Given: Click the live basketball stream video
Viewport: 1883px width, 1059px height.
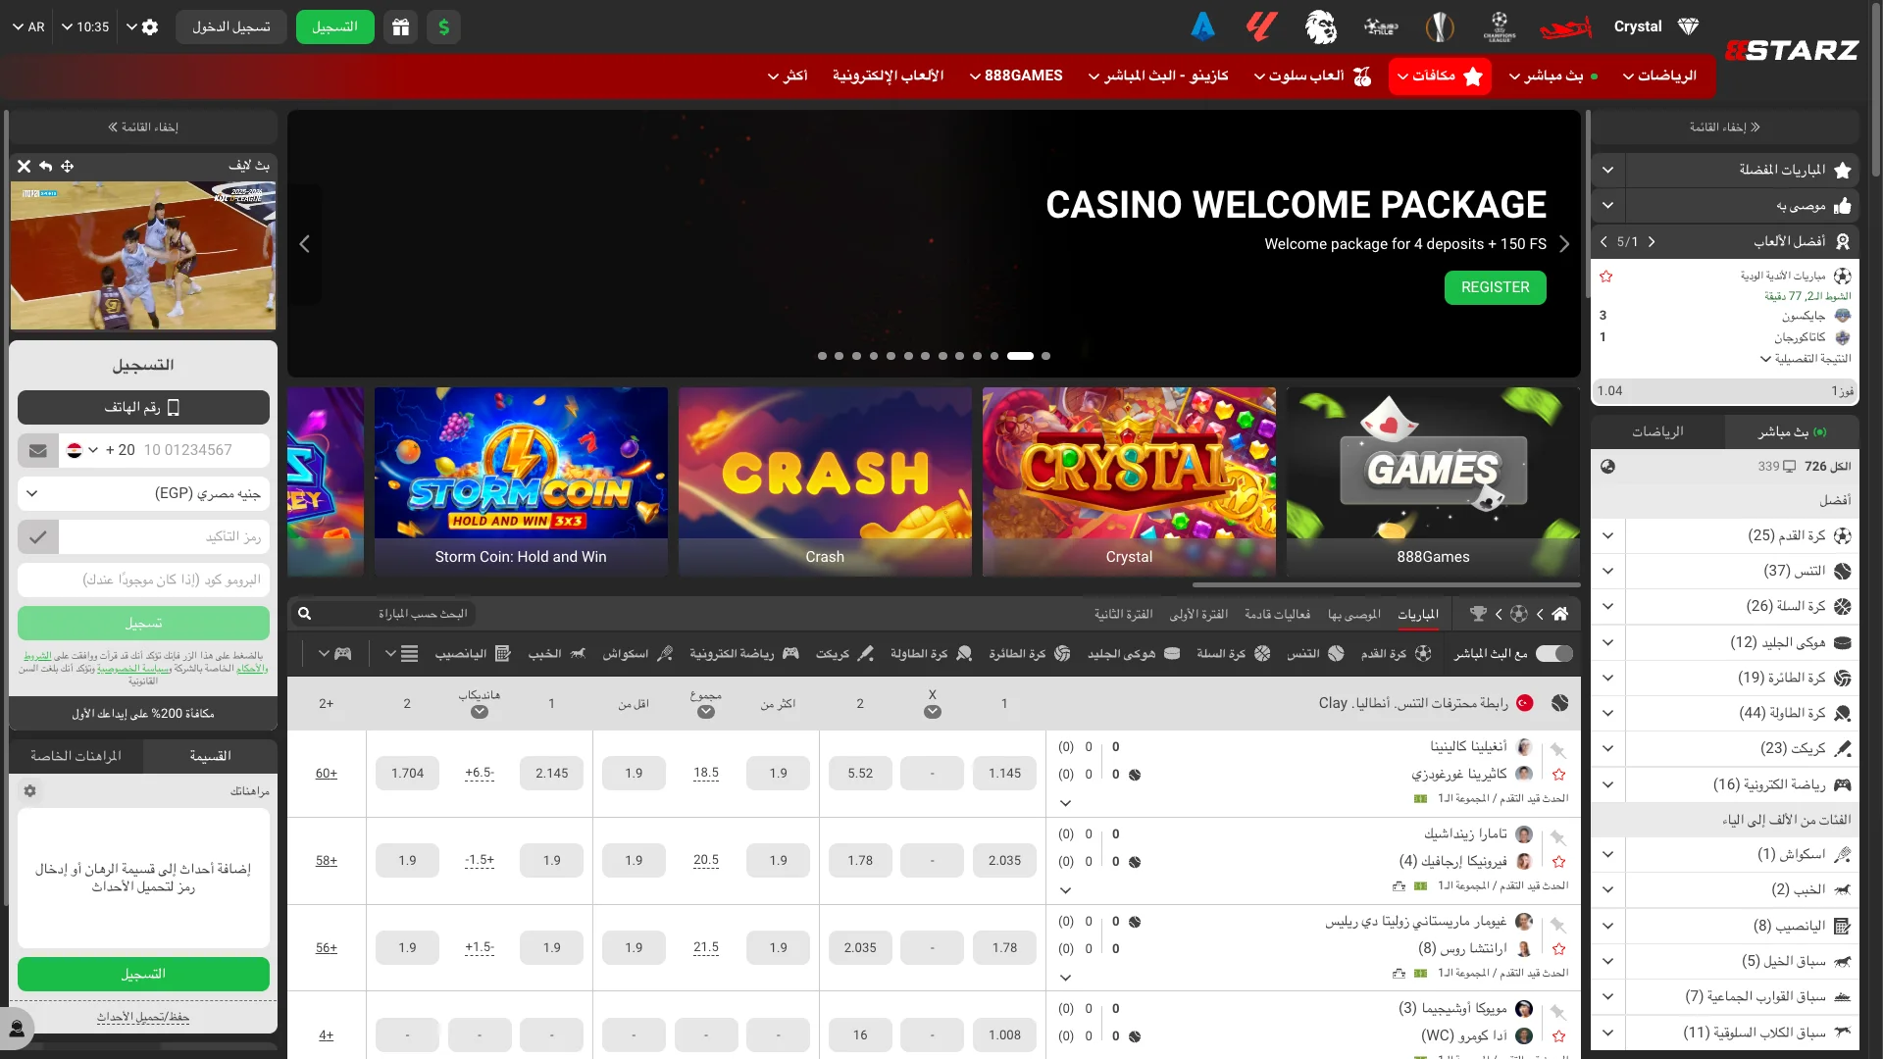Looking at the screenshot, I should coord(143,256).
